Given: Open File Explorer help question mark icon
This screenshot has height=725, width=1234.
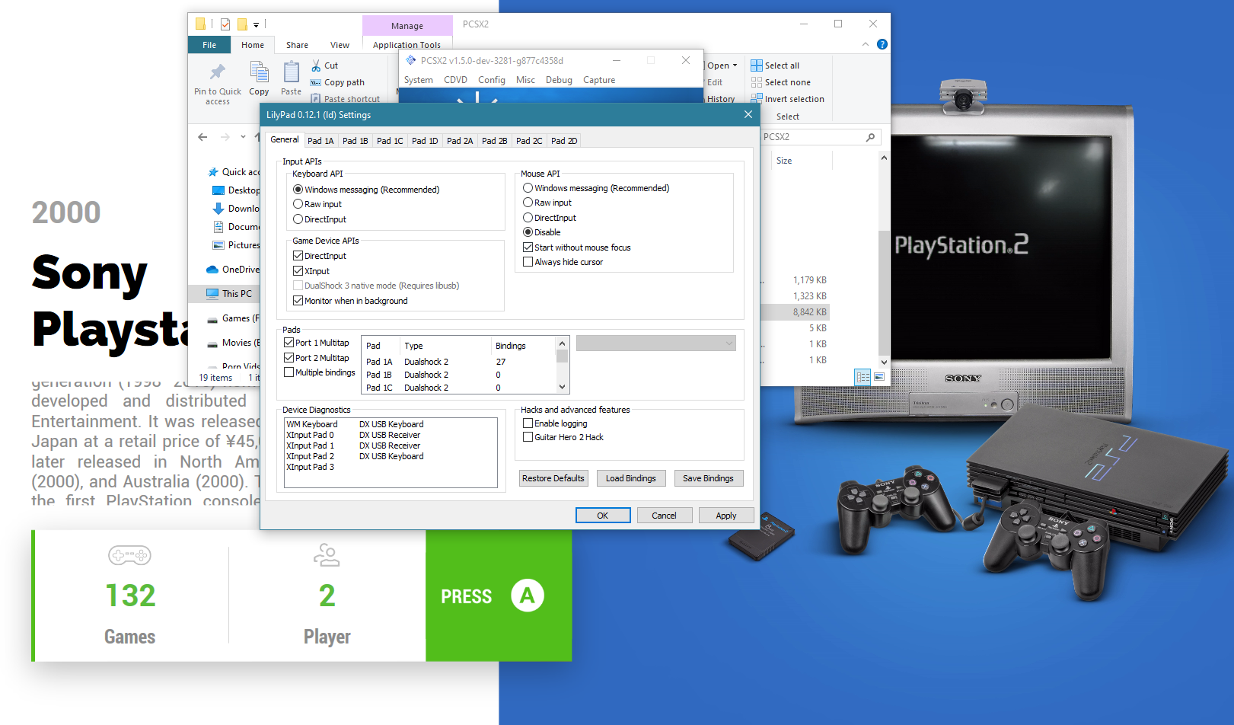Looking at the screenshot, I should [x=882, y=44].
